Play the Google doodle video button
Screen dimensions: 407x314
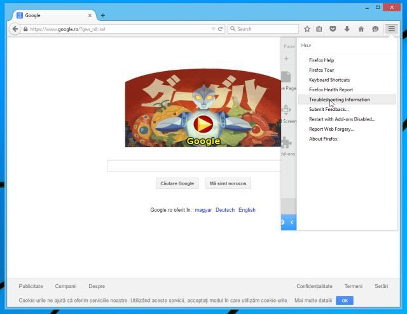pos(203,124)
